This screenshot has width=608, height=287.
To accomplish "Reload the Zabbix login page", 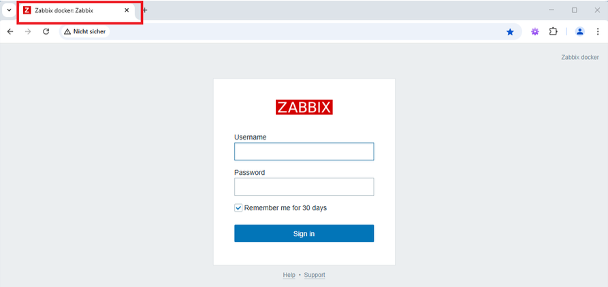I will pos(46,32).
